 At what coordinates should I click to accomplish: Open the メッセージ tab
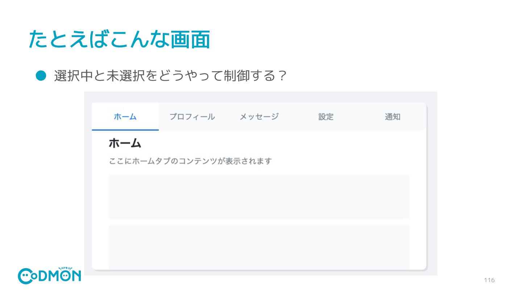click(259, 116)
